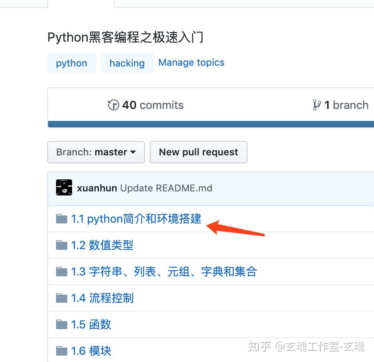The width and height of the screenshot is (374, 362).
Task: Open folder 1.3 字符串、列表、元组、字典和集合
Action: pos(164,271)
